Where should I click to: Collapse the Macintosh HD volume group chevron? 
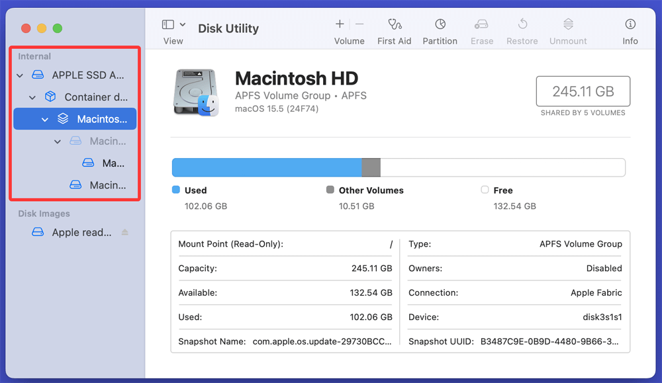coord(44,119)
